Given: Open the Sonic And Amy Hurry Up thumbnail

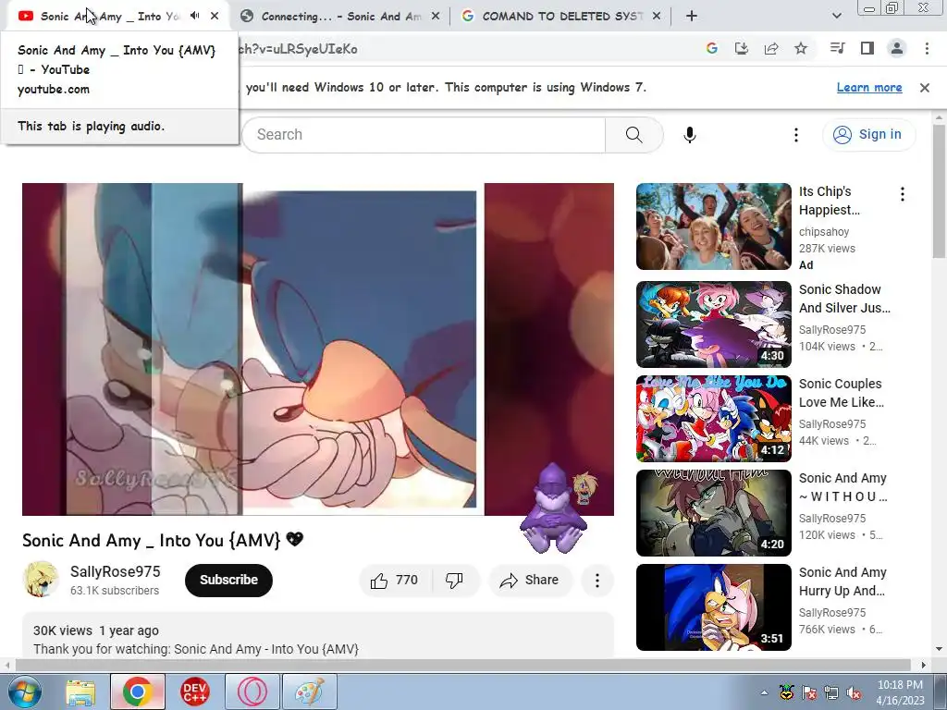Looking at the screenshot, I should 713,606.
